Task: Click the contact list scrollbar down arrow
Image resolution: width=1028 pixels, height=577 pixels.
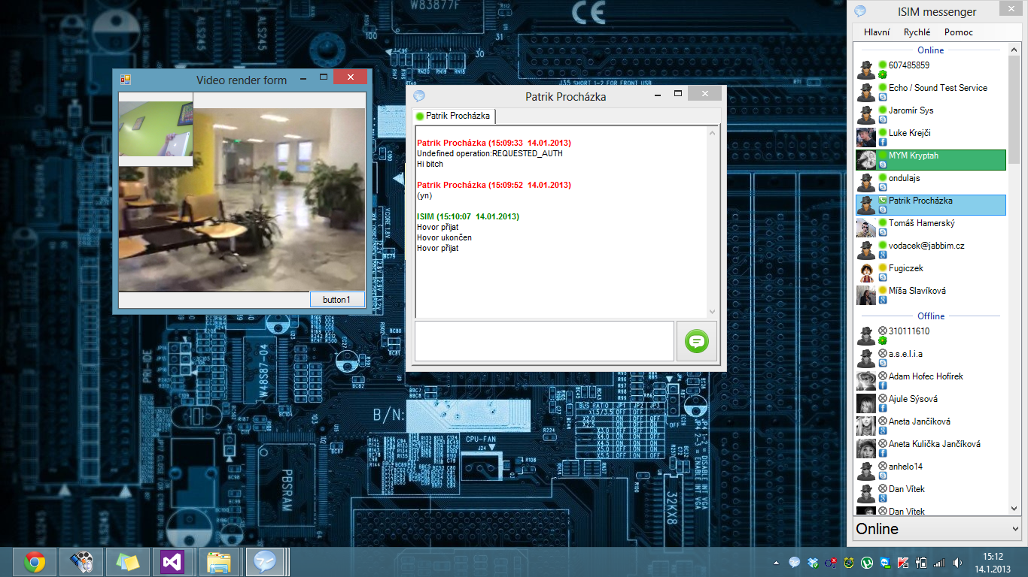Action: [1014, 509]
